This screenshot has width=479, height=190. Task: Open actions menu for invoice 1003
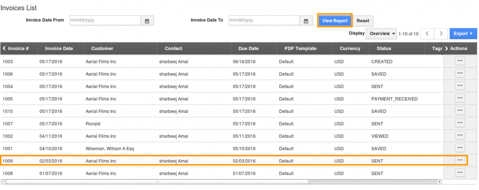pyautogui.click(x=460, y=61)
